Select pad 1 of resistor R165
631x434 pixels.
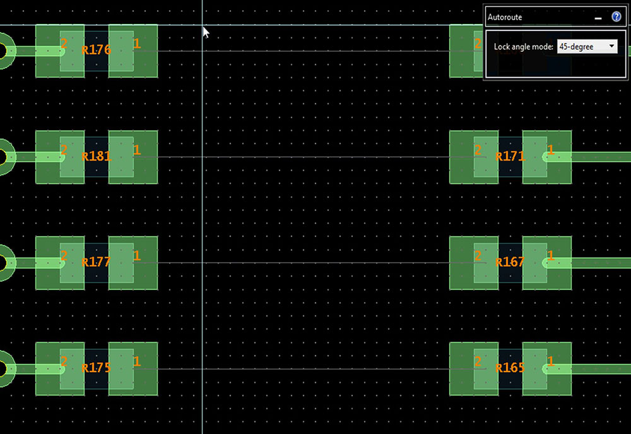pyautogui.click(x=547, y=369)
